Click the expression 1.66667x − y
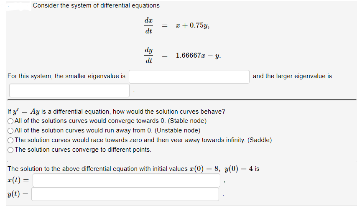The image size is (357, 206). (x=198, y=55)
